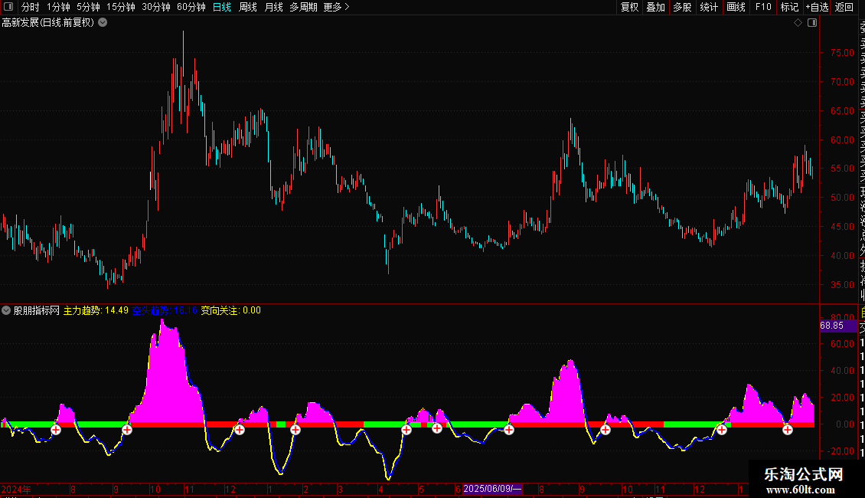This screenshot has width=865, height=498.
Task: Select the 5分钟 period
Action: click(x=88, y=7)
